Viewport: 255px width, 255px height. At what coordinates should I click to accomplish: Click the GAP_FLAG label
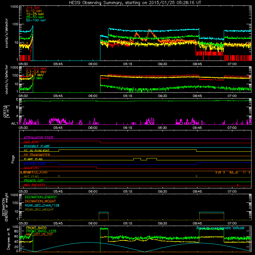coord(31,142)
